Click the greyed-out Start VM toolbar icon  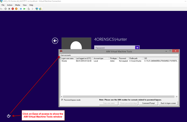tap(6, 9)
